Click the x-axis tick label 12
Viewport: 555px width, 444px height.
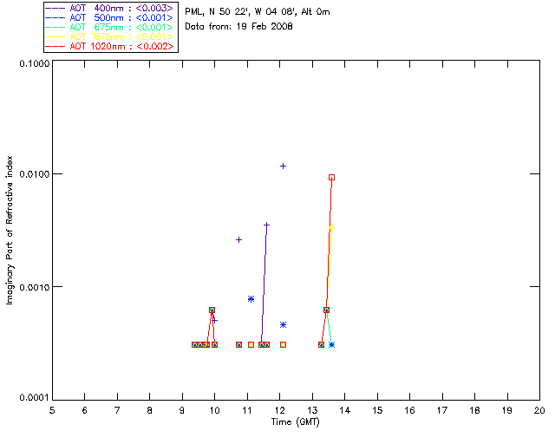coord(279,410)
